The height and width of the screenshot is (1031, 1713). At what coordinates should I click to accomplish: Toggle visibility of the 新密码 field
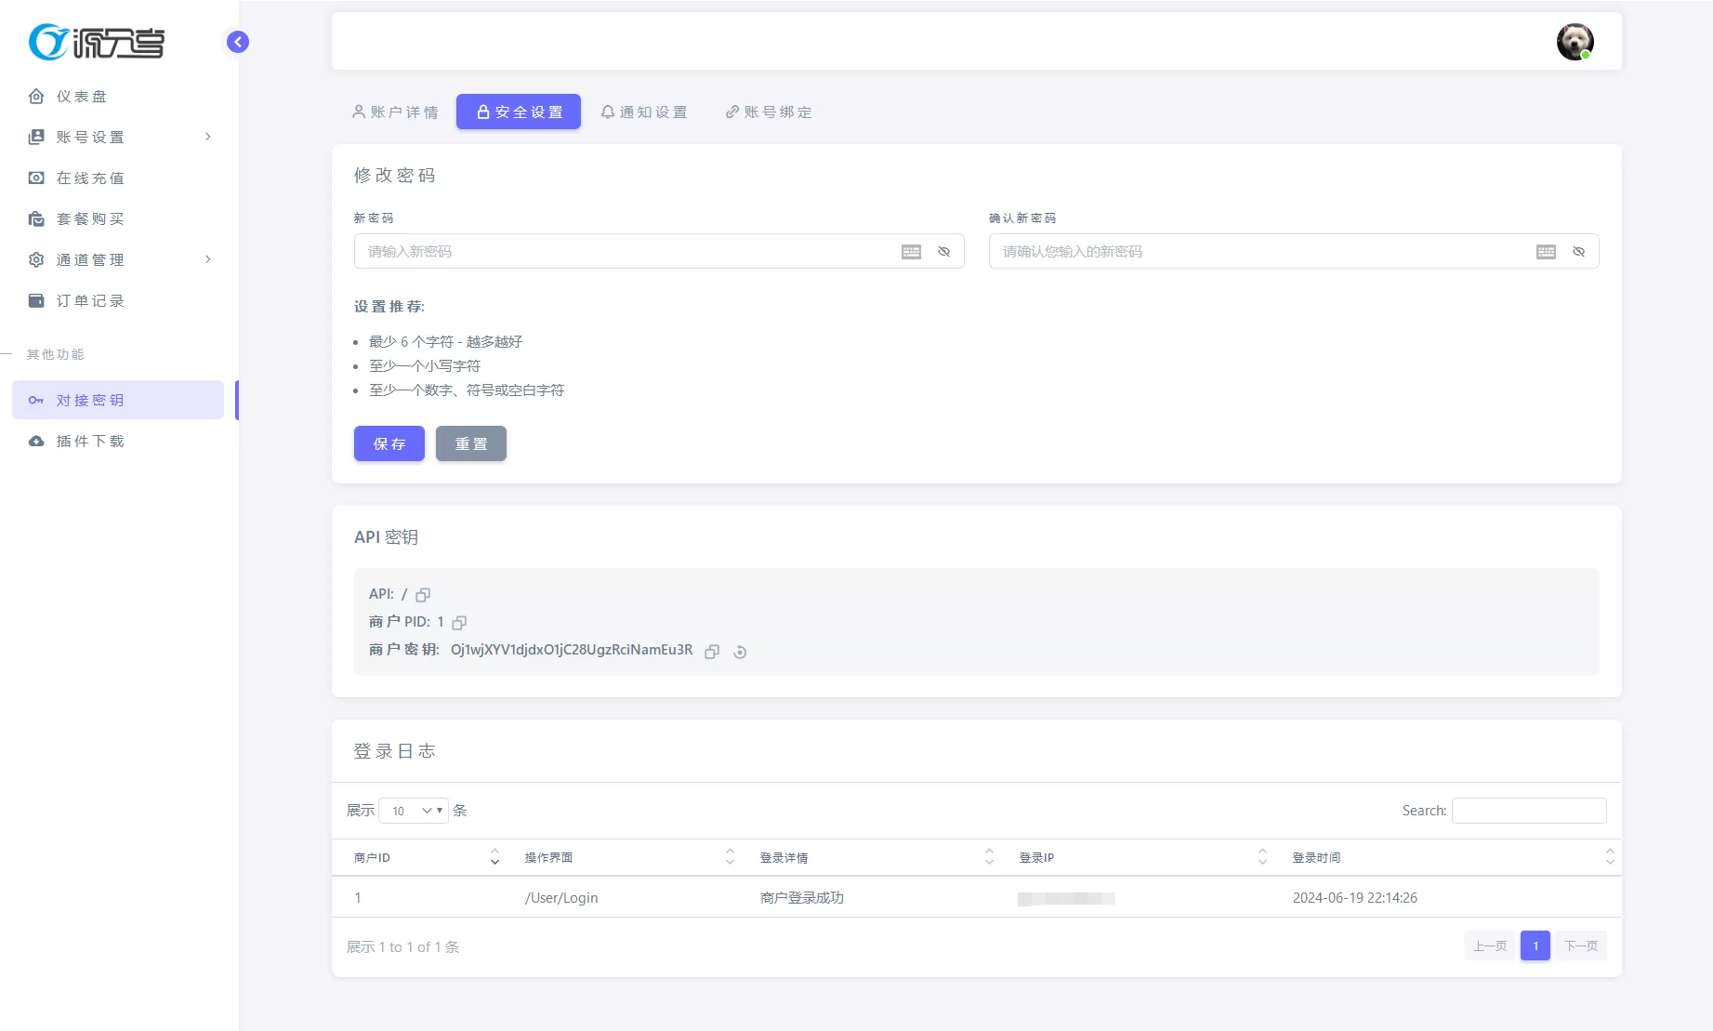point(943,251)
